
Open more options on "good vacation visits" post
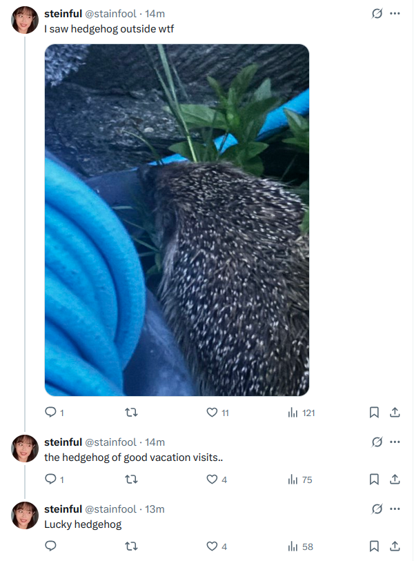(x=395, y=442)
